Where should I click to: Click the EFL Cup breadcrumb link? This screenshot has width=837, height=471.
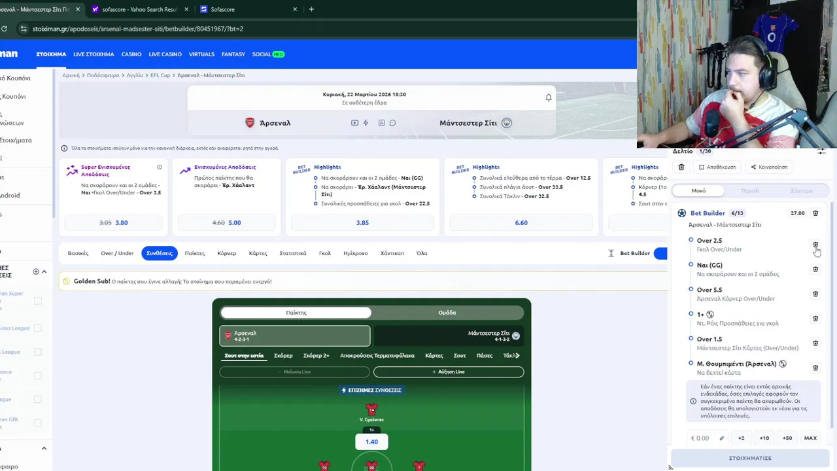[160, 75]
